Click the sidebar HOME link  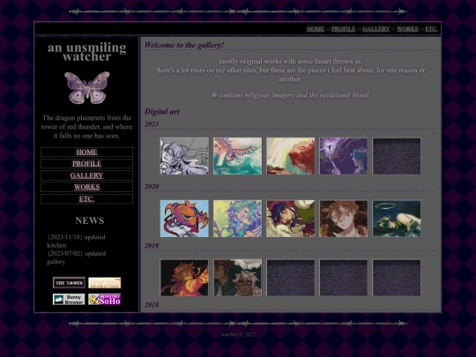pos(86,152)
